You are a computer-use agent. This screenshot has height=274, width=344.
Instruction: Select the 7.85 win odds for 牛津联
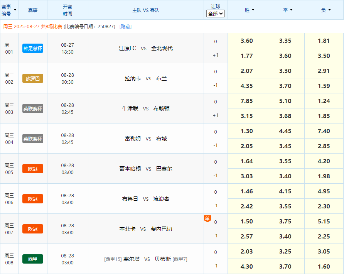click(x=247, y=101)
